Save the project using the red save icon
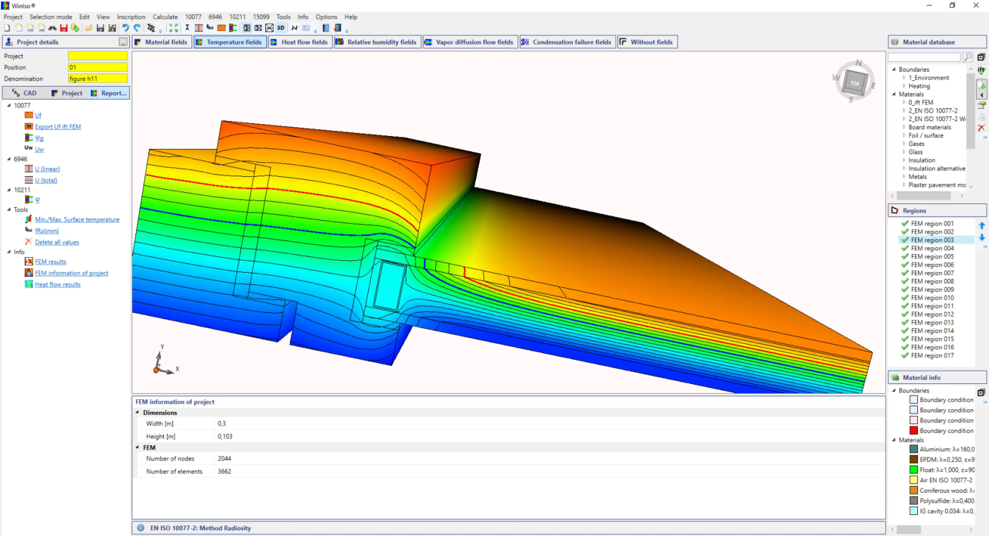 pos(64,28)
